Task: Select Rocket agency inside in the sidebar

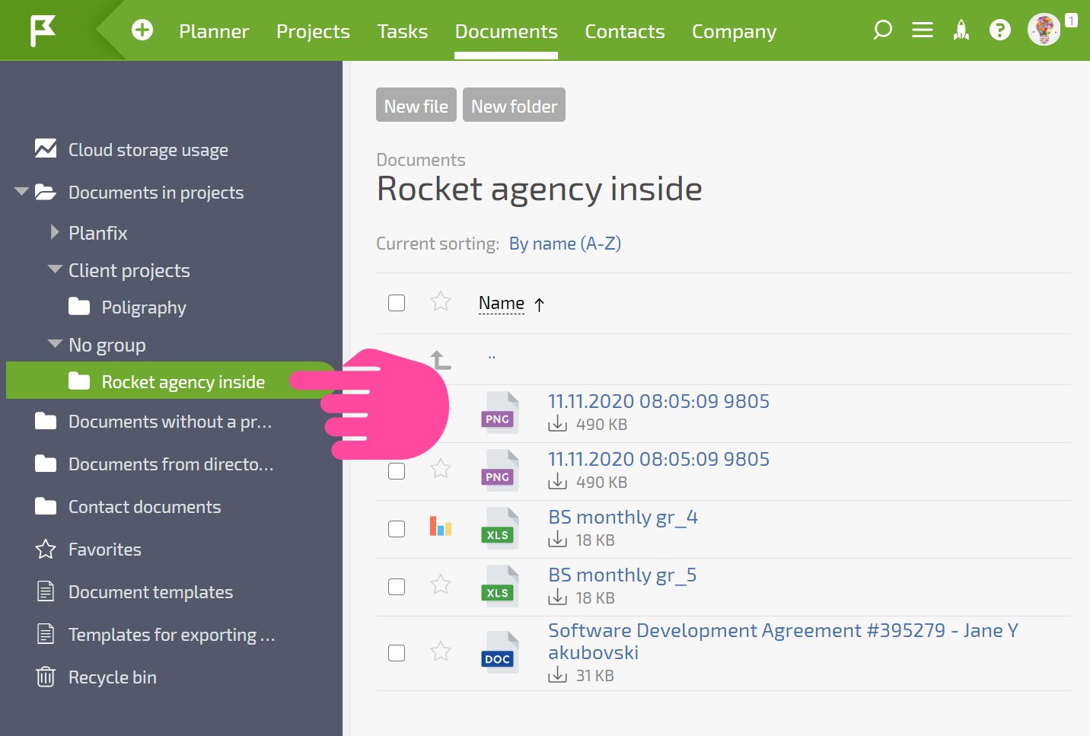Action: point(171,381)
